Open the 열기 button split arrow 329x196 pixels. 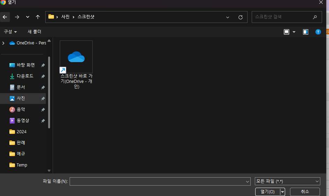[282, 191]
